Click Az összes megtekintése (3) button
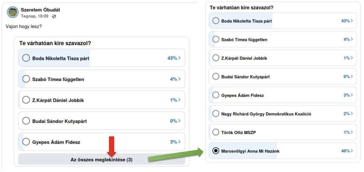The width and height of the screenshot is (364, 172). coord(101,160)
